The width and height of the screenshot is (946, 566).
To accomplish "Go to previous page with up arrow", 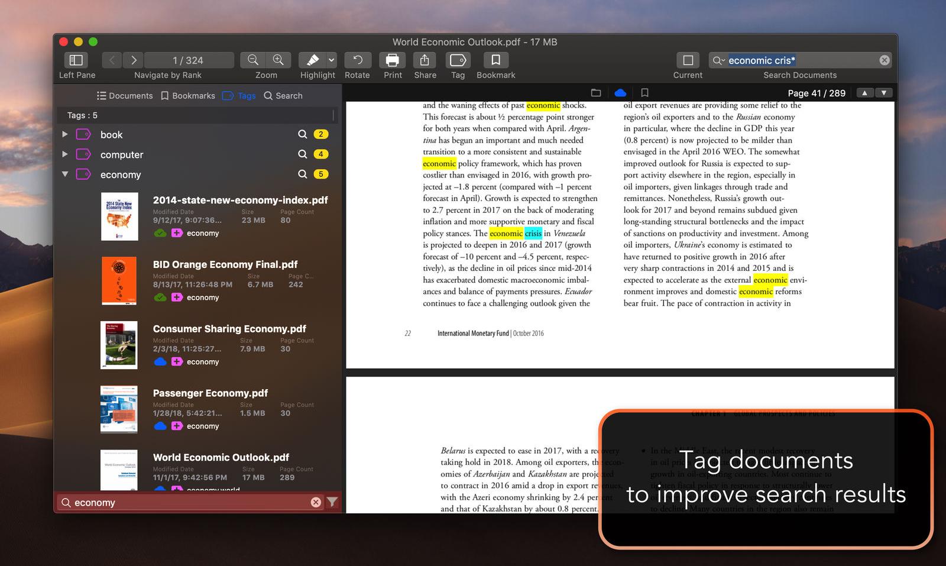I will pos(864,93).
